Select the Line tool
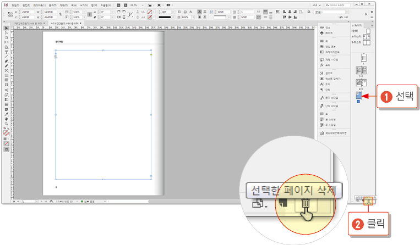Viewport: 420px width, 245px height. [7, 57]
